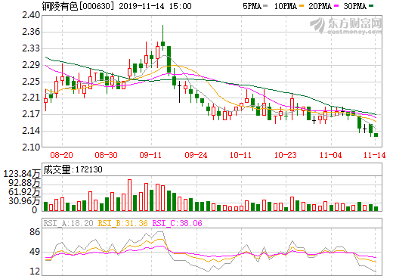Click the 2.33 price axis label
The height and width of the screenshot is (276, 393).
[31, 48]
